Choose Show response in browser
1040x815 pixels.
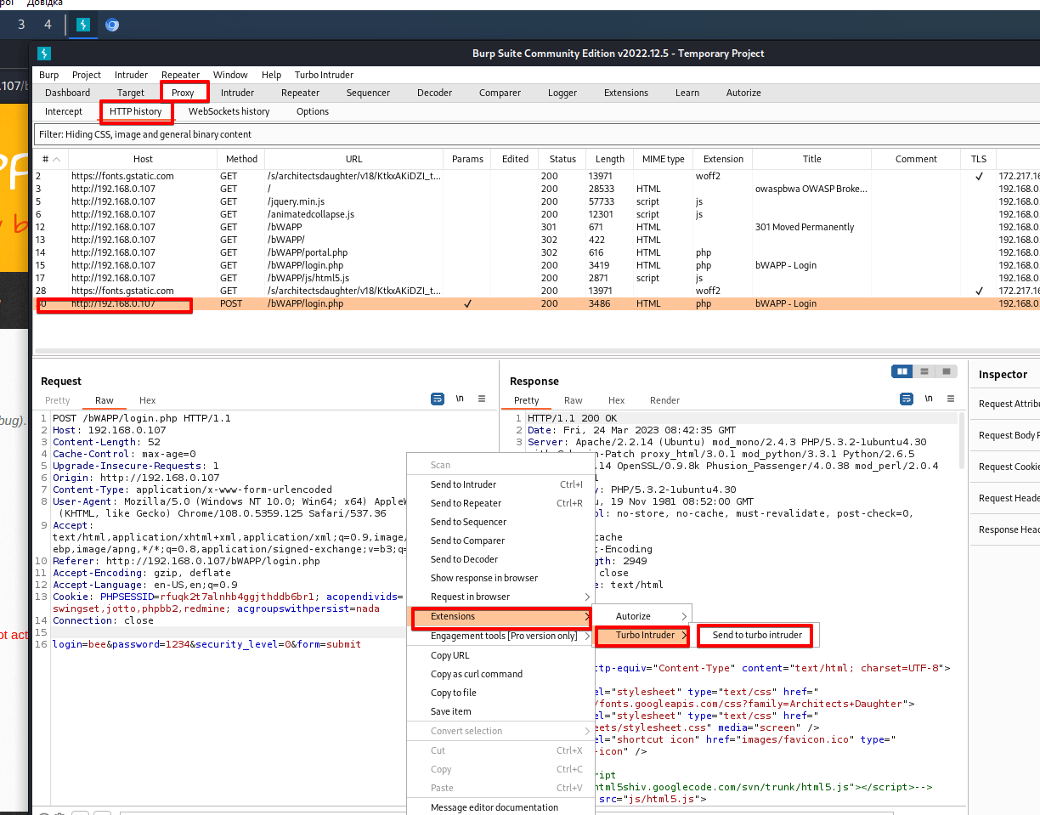(x=501, y=578)
